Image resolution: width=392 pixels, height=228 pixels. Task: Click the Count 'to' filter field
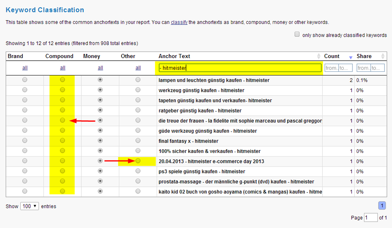(345, 68)
